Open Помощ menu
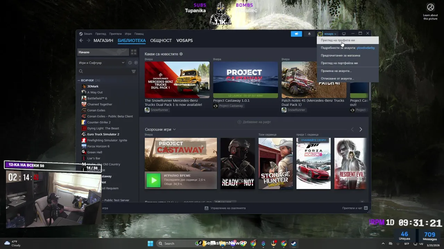Screen dimensions: 444x249 coord(139,34)
